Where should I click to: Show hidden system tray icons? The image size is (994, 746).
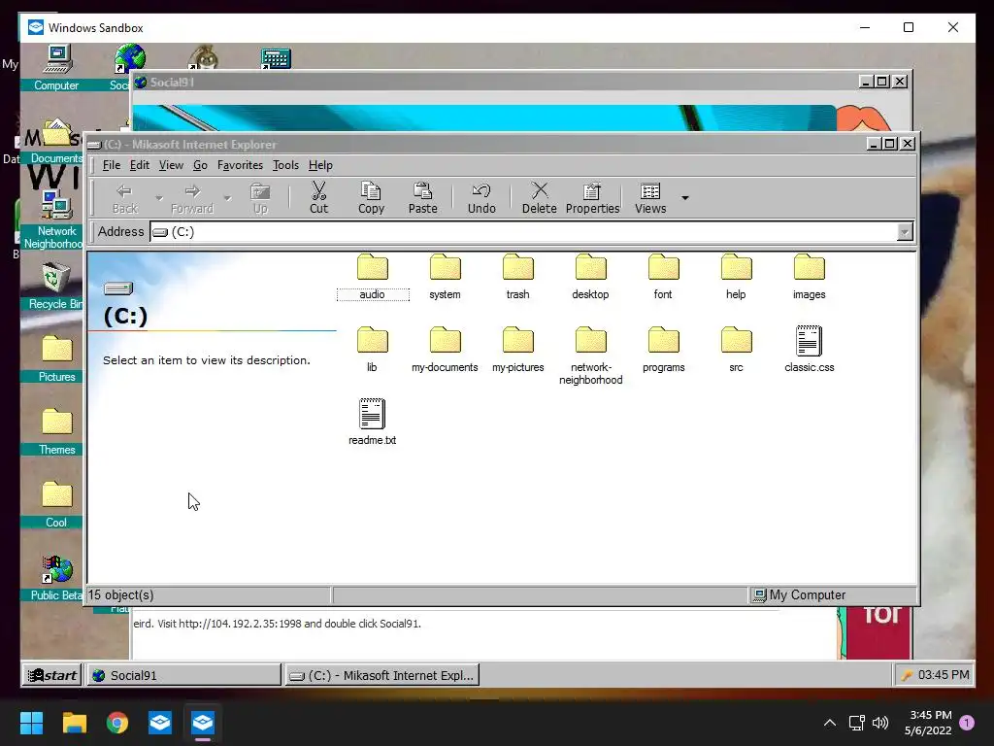829,723
